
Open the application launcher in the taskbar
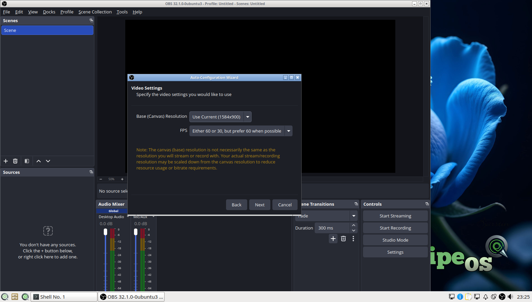[5, 297]
